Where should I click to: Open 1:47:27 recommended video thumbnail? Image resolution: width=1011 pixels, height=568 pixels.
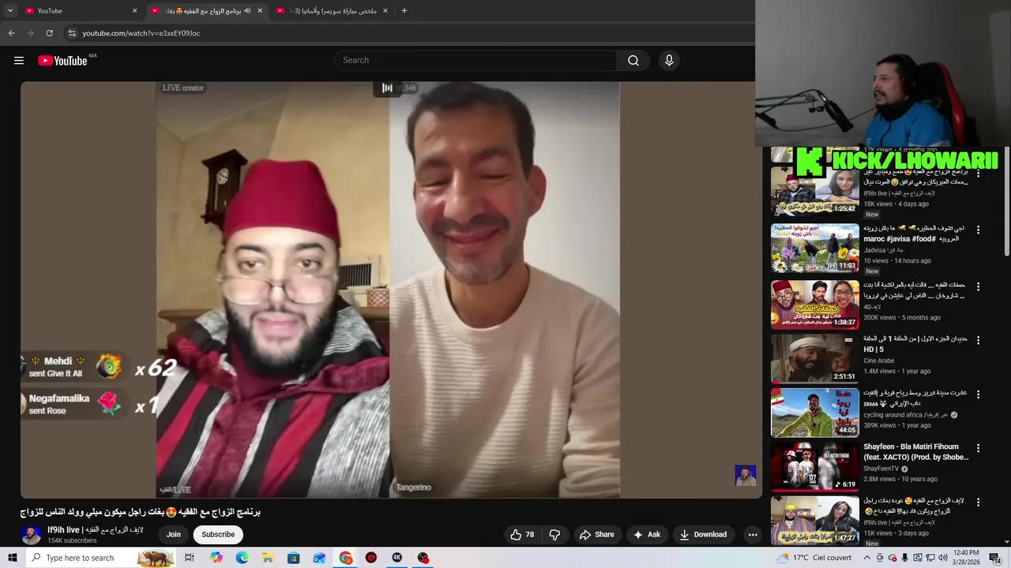(815, 520)
